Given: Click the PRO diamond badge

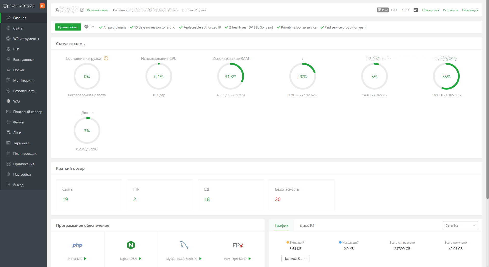Looking at the screenshot, I should point(383,10).
